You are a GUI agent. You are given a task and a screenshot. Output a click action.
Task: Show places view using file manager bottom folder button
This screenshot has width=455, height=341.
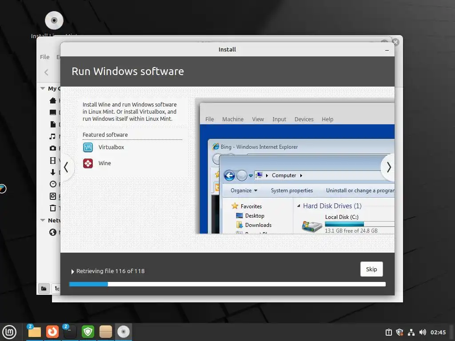[x=44, y=289]
